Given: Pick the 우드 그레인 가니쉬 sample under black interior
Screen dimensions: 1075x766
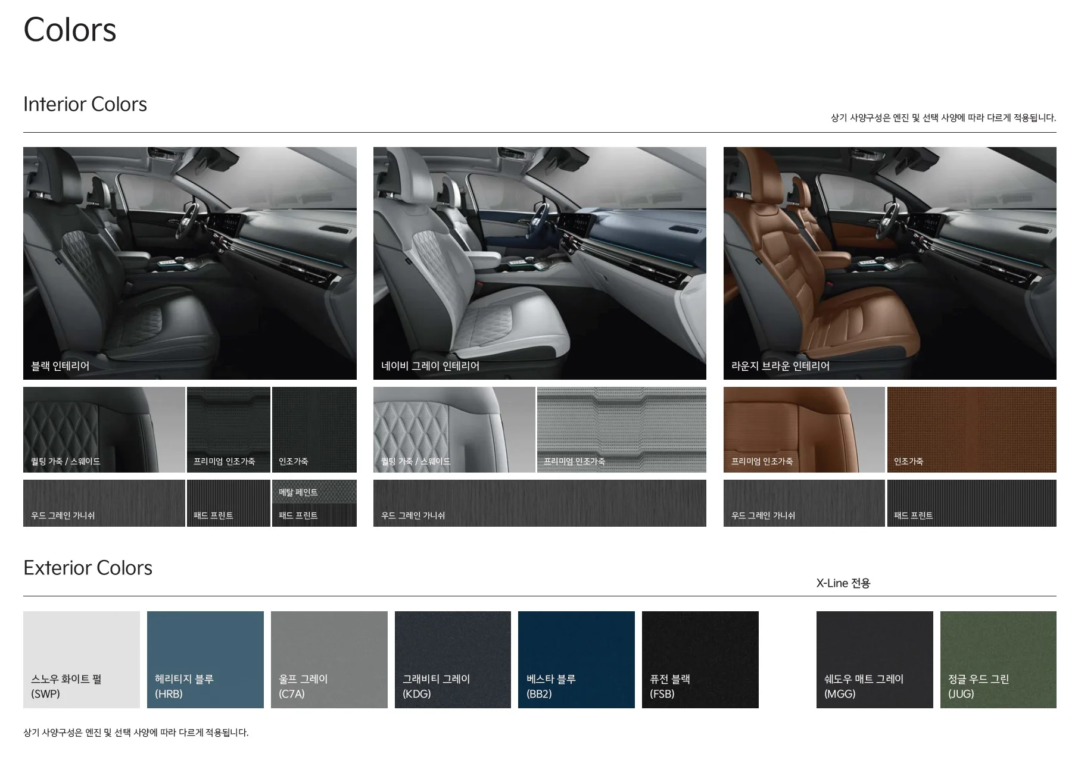Looking at the screenshot, I should (104, 503).
